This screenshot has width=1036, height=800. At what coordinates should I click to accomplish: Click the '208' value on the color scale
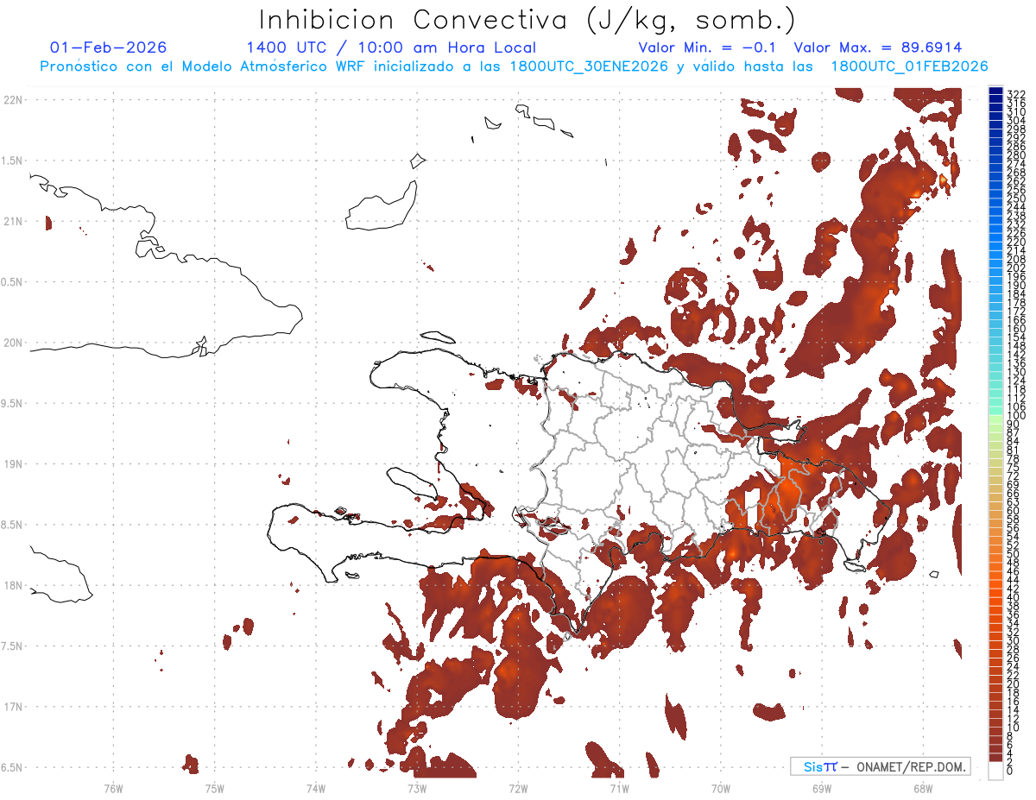(1015, 260)
